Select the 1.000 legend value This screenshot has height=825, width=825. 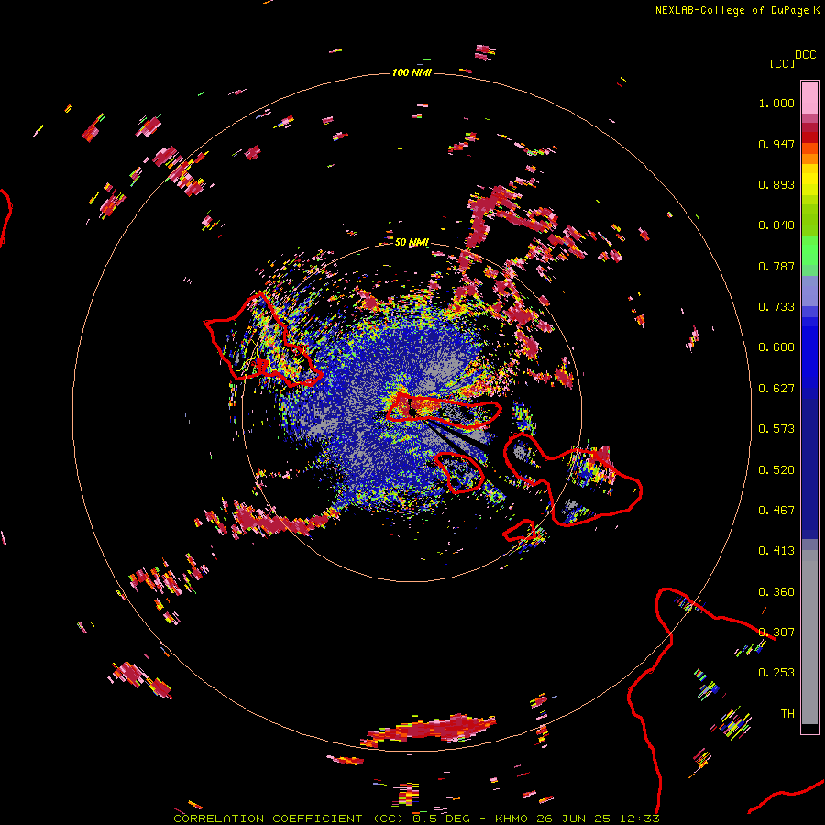point(776,103)
